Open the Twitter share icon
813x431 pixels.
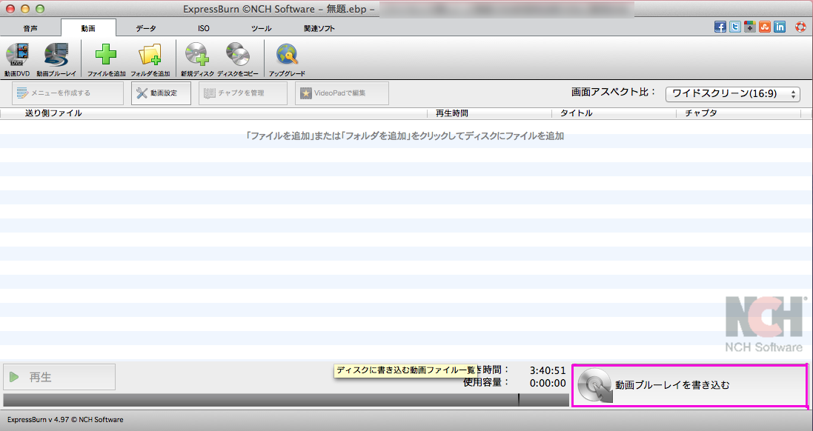tap(734, 27)
